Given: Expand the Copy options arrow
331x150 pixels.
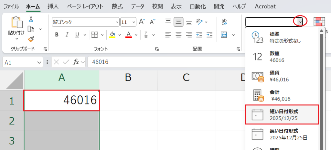Looking at the screenshot, I should pyautogui.click(x=40, y=29).
